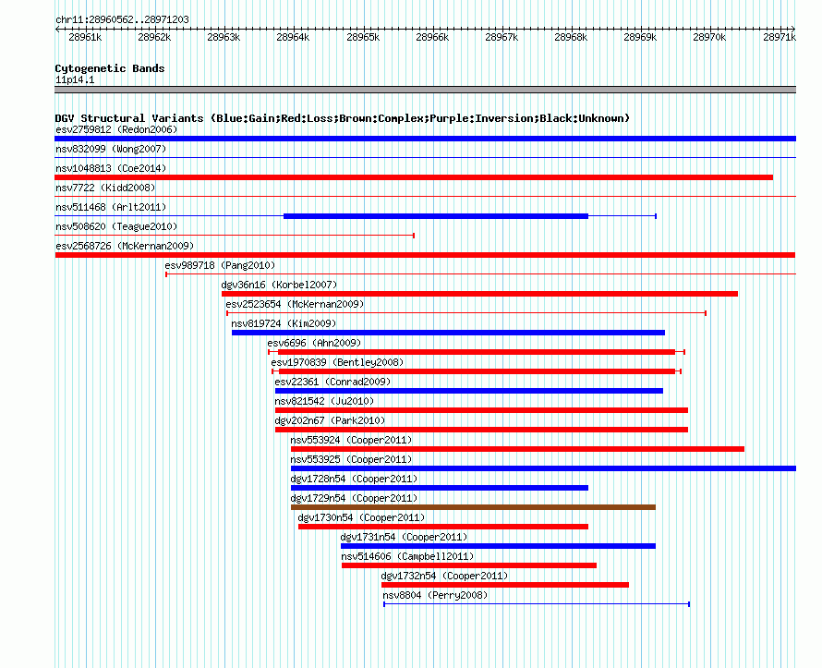This screenshot has width=822, height=668.
Task: Select the thick blue esv2759812 gain bar
Action: 425,139
